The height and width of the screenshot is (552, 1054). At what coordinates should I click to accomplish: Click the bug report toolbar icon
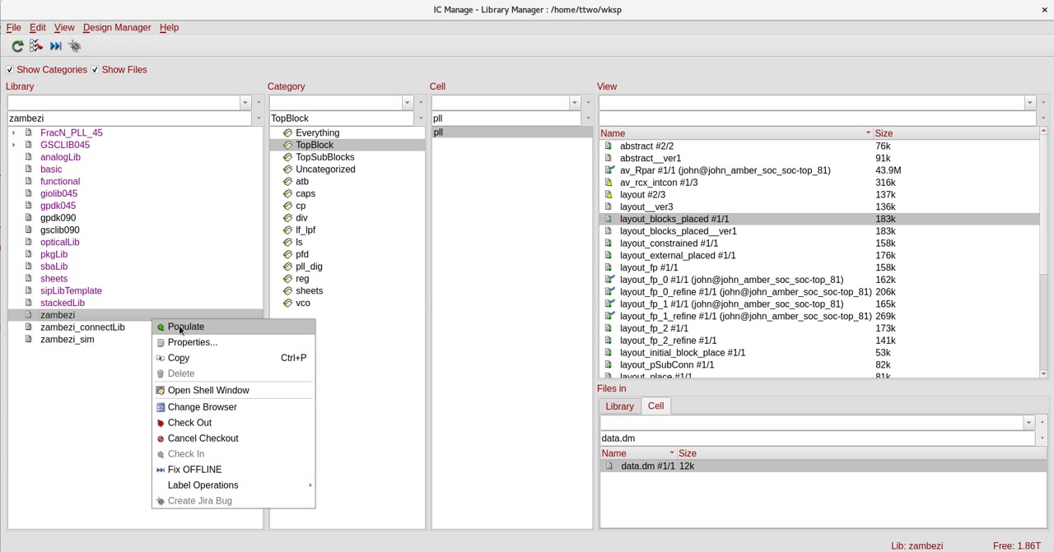(75, 46)
